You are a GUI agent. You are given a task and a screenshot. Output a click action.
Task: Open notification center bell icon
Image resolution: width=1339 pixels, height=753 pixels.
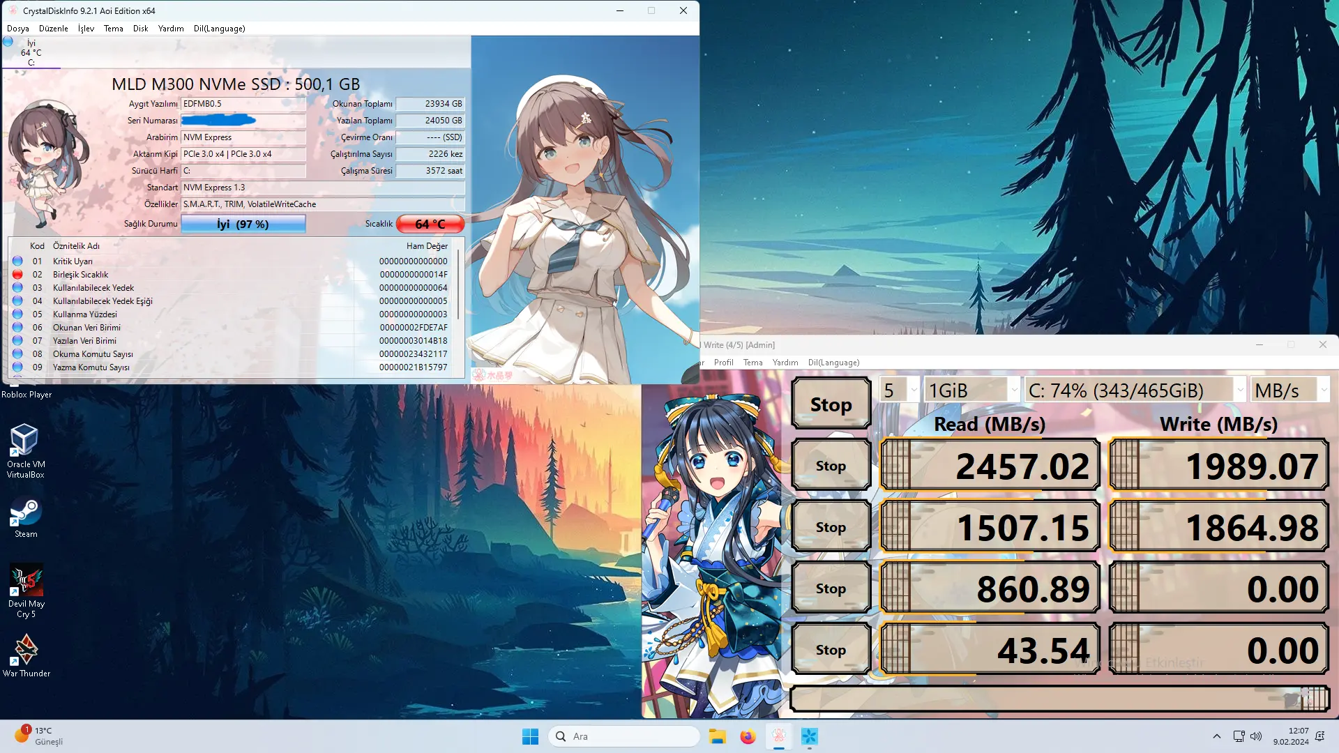click(1319, 736)
